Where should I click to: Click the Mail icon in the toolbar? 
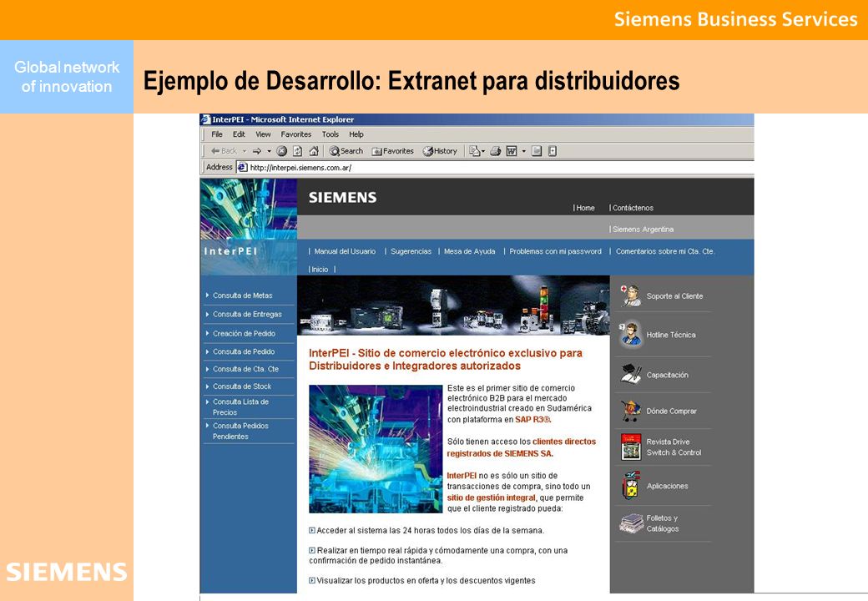click(474, 151)
